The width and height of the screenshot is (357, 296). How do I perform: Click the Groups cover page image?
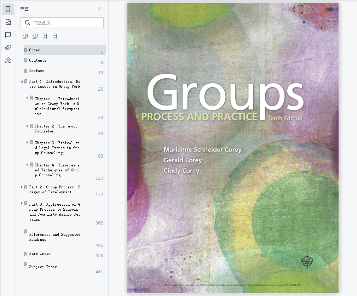pos(233,148)
